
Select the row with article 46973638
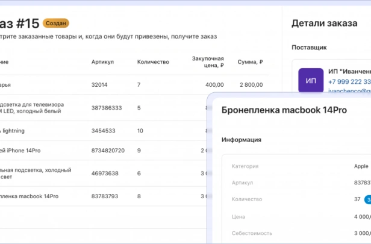coord(104,174)
